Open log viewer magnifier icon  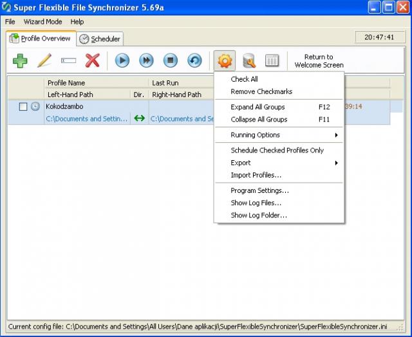click(x=248, y=60)
